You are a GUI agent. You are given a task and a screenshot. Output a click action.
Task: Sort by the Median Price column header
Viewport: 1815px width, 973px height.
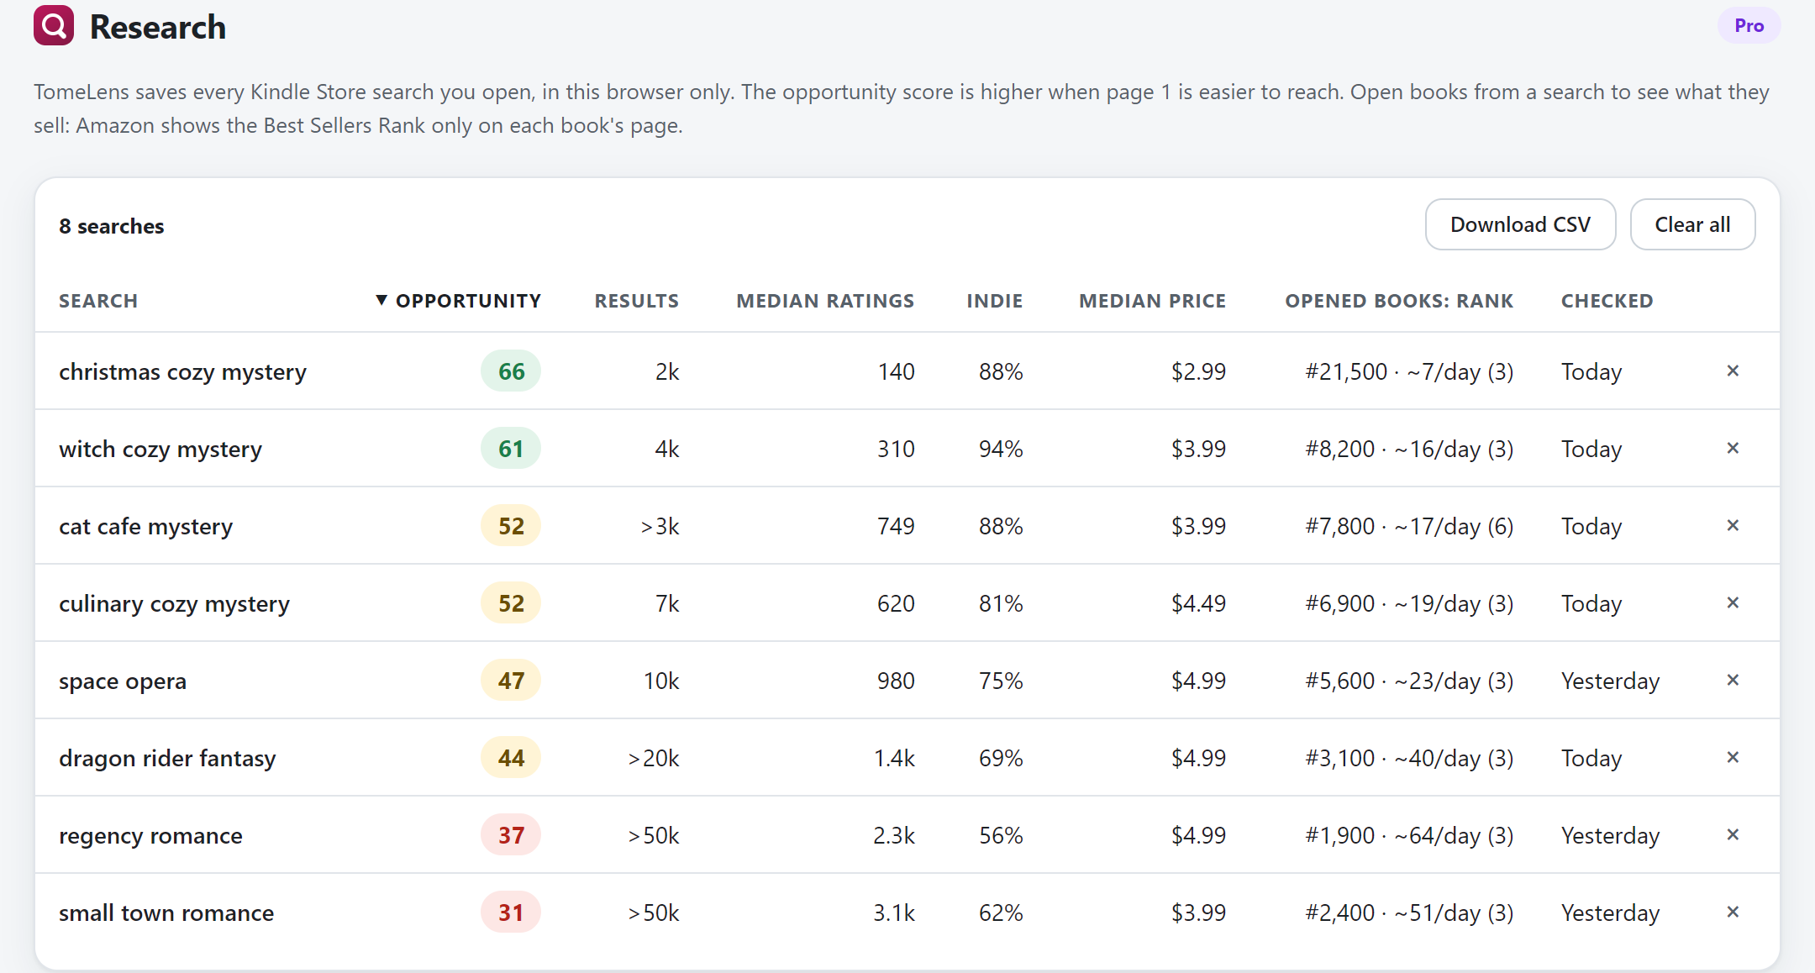point(1153,301)
